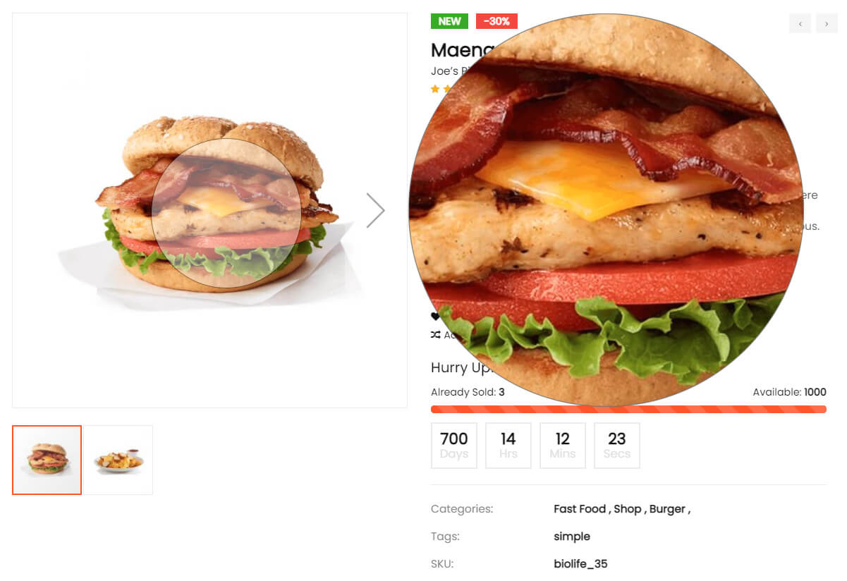Go to next product arrow button

click(x=827, y=23)
